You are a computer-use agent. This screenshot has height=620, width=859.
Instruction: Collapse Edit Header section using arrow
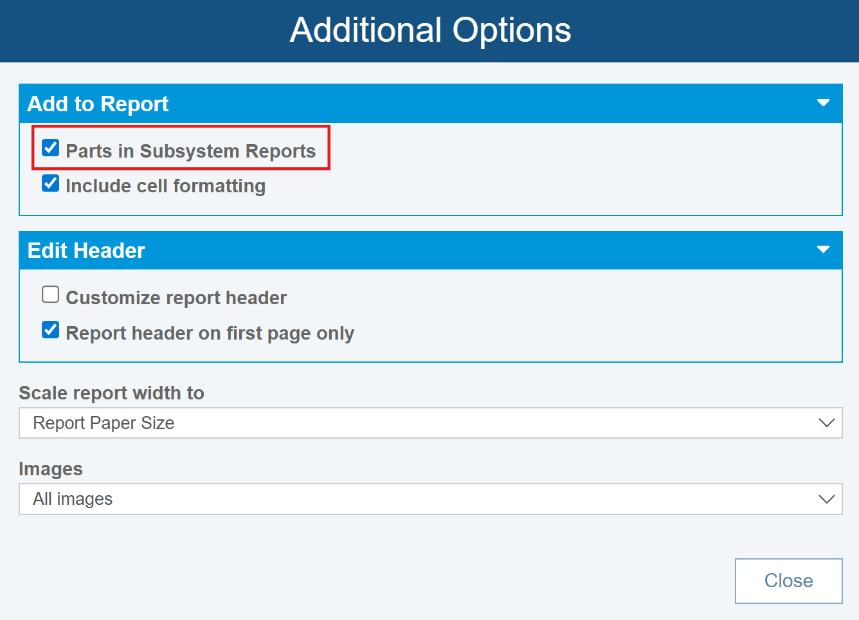pyautogui.click(x=822, y=250)
